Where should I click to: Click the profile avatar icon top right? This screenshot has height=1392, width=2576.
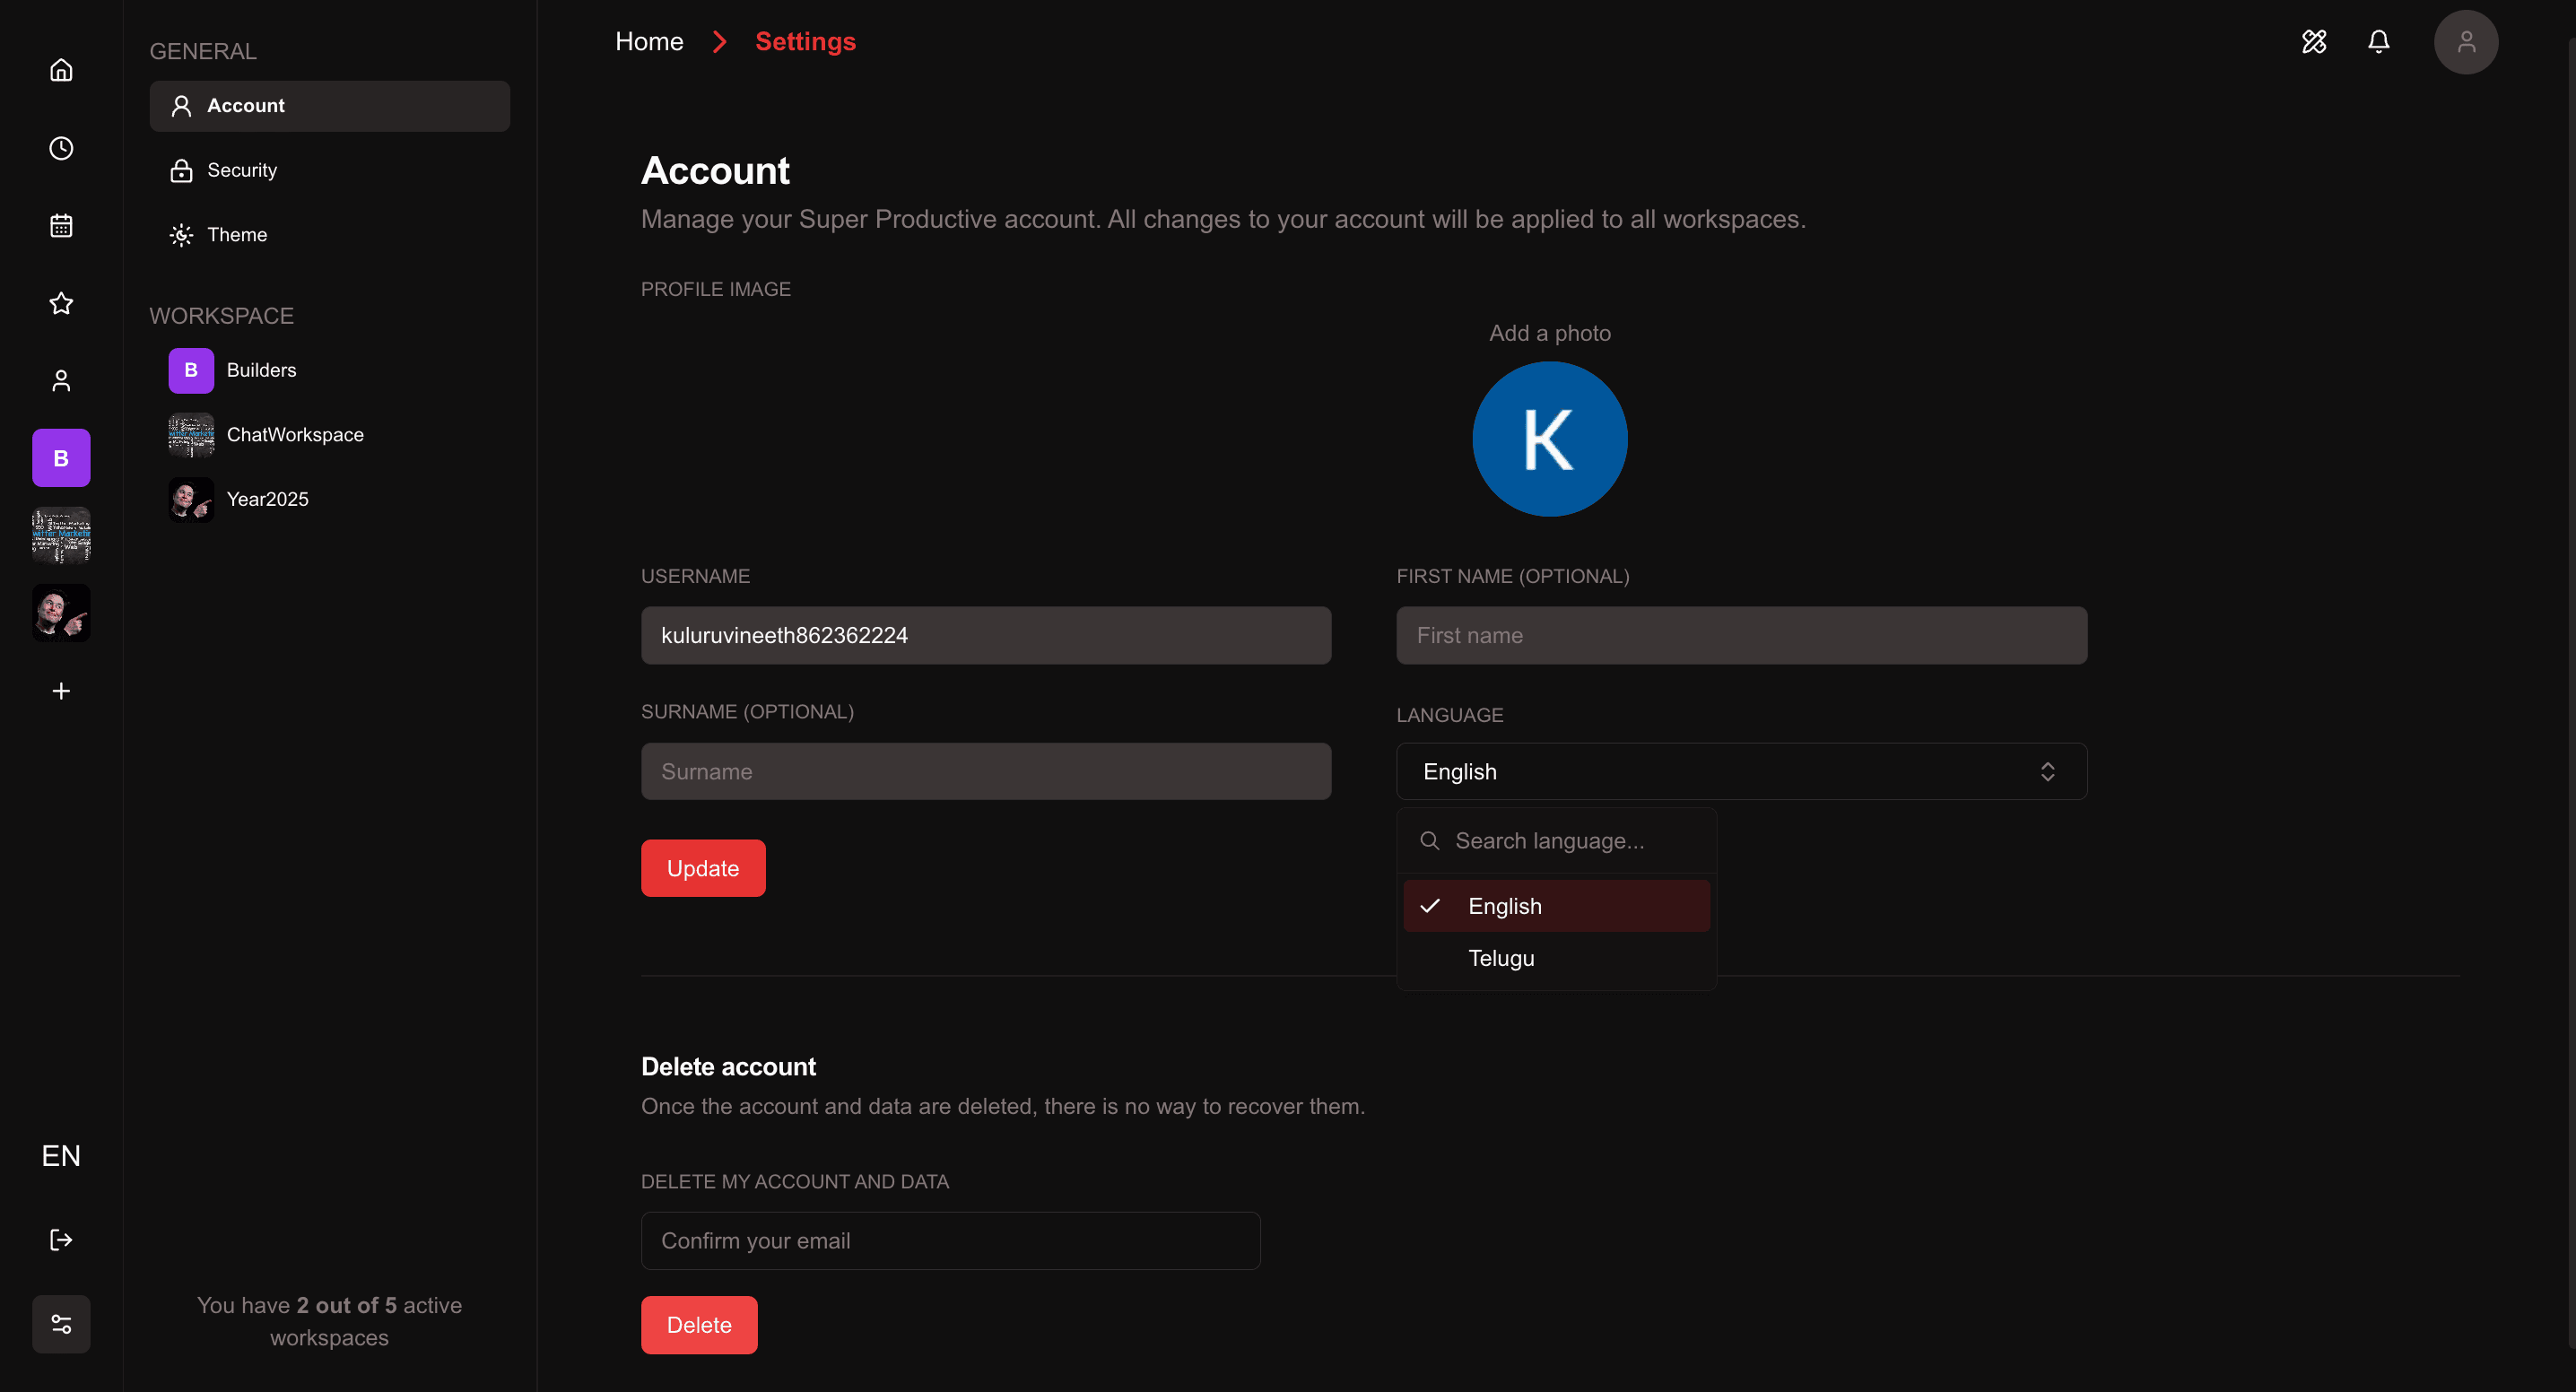point(2465,42)
